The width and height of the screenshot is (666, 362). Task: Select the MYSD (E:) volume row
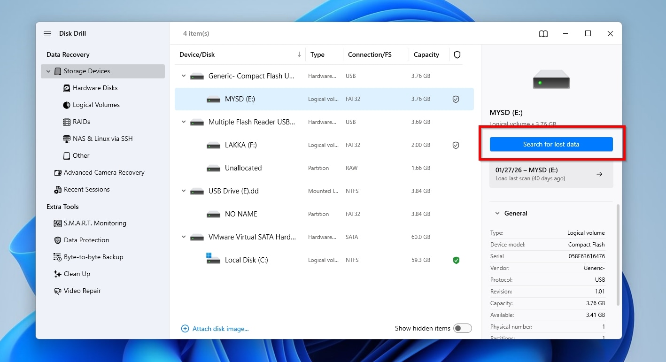coord(324,100)
